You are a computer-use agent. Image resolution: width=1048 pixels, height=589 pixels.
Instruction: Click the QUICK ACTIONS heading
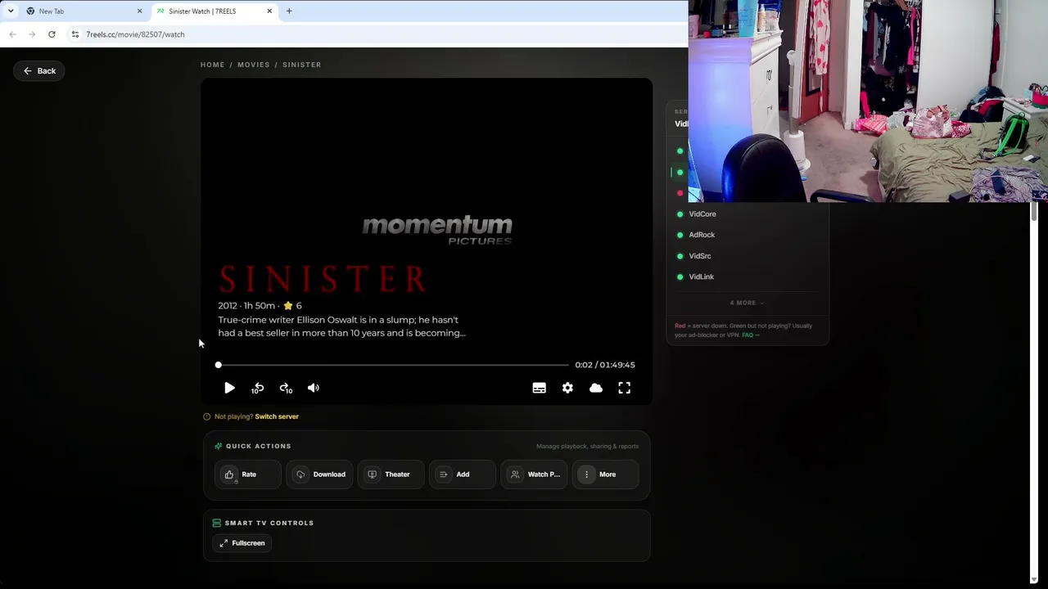[x=259, y=446]
